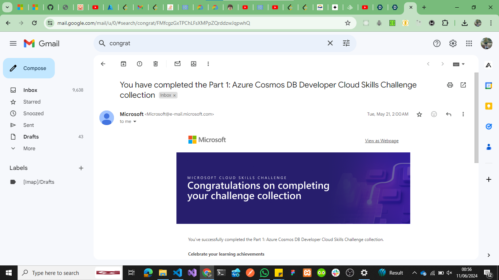Image resolution: width=499 pixels, height=280 pixels.
Task: Open the View as Webpage link
Action: click(x=382, y=141)
